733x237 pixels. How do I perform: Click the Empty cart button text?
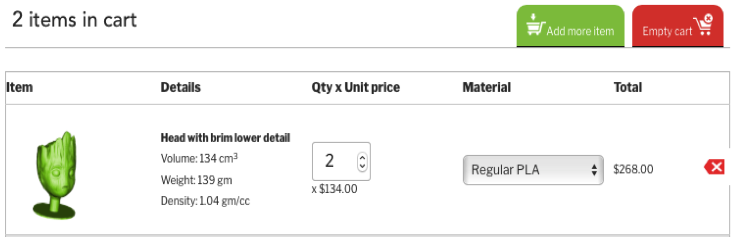[667, 31]
